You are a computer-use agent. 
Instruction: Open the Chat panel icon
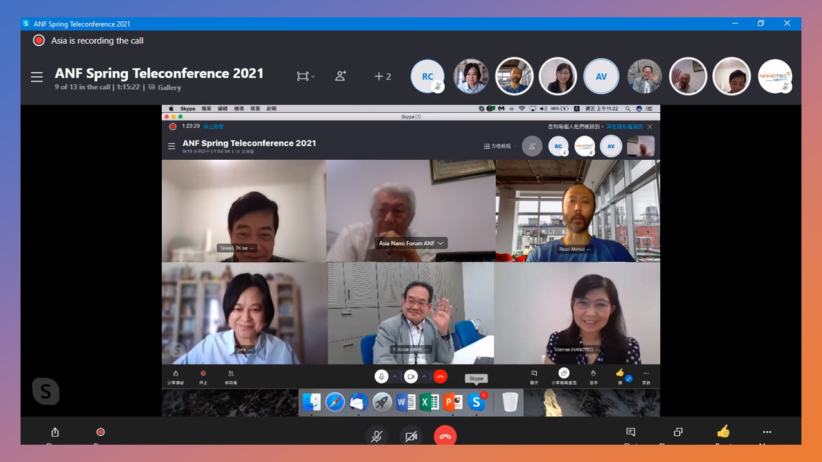[x=631, y=432]
